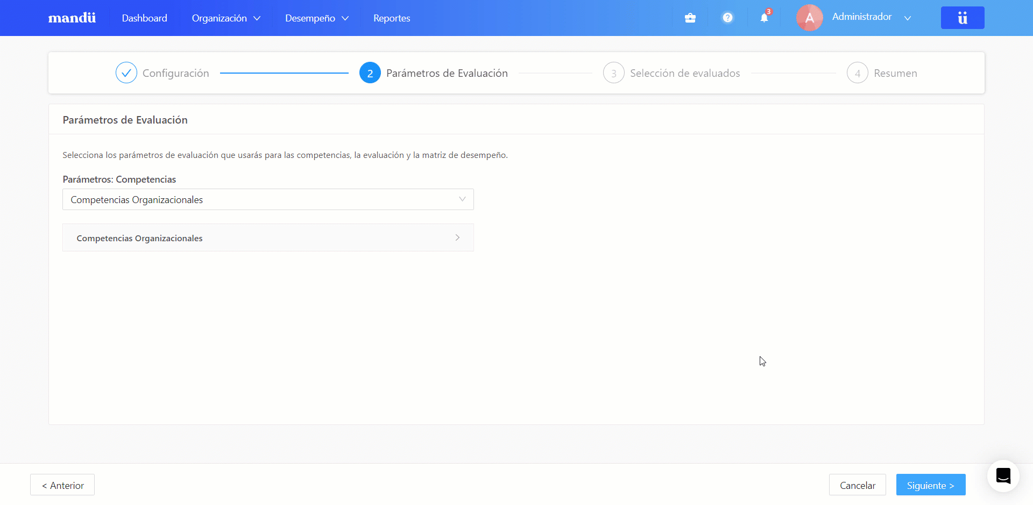Image resolution: width=1033 pixels, height=505 pixels.
Task: Click the blue ü button in header
Action: (963, 18)
